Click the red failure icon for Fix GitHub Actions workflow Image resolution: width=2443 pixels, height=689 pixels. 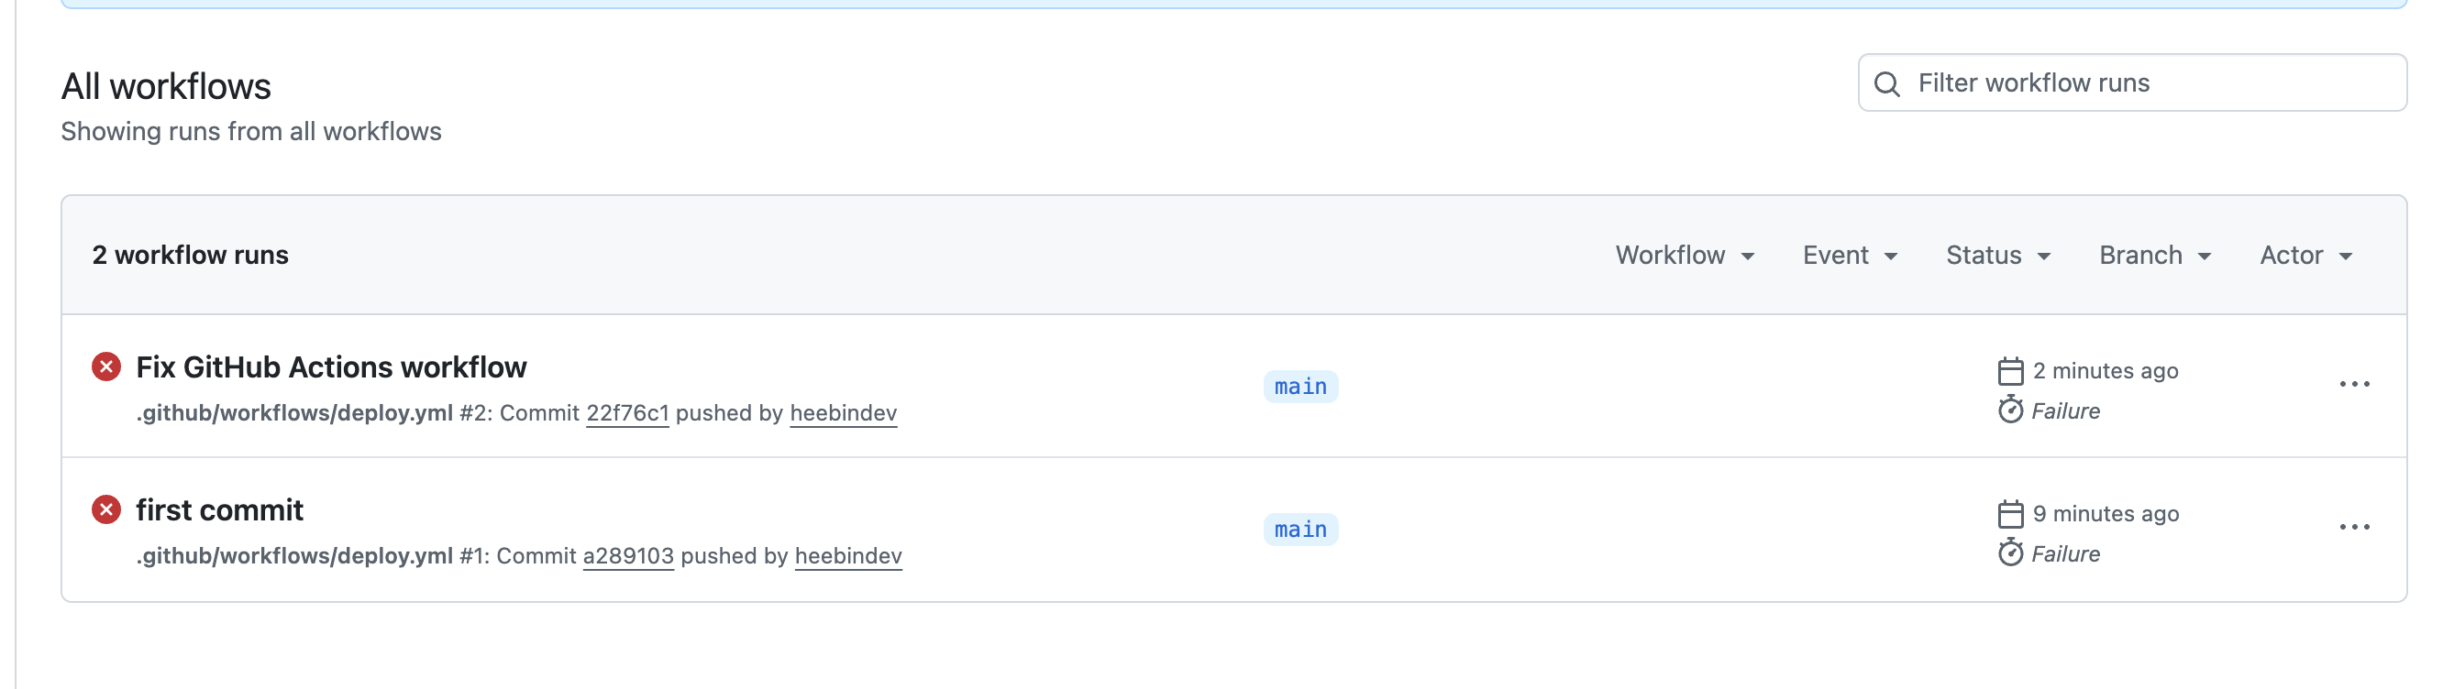point(106,366)
